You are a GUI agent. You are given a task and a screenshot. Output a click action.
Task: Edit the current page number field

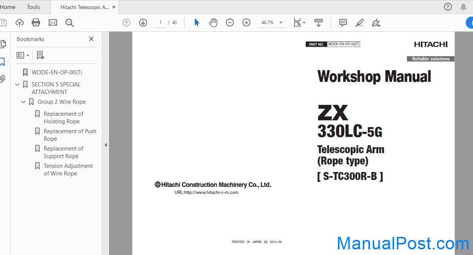pos(160,23)
